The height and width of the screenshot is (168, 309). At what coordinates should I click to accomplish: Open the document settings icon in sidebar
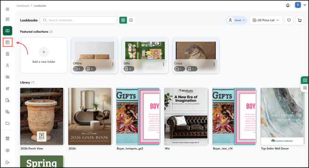point(7,100)
